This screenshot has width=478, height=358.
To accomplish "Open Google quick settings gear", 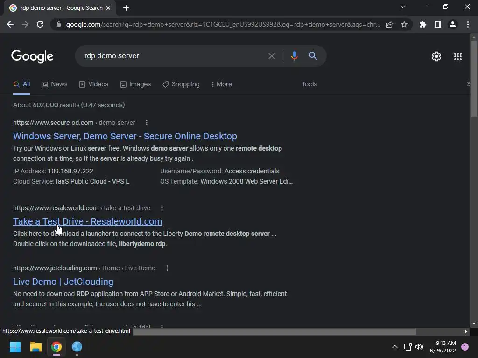I will 436,56.
